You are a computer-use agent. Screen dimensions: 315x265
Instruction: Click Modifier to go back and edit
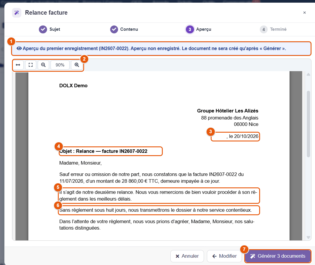224,256
